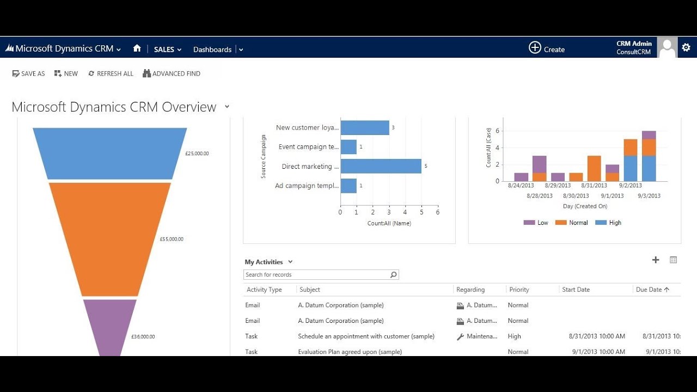
Task: Sort by Activity Type column header
Action: coord(264,290)
